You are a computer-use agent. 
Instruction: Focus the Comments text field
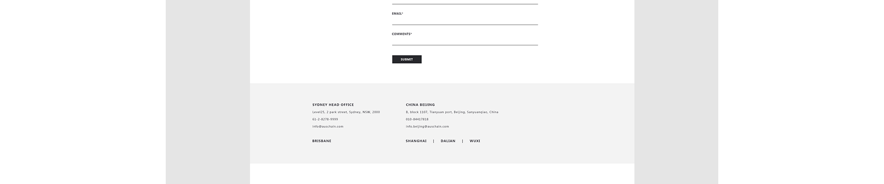(465, 41)
